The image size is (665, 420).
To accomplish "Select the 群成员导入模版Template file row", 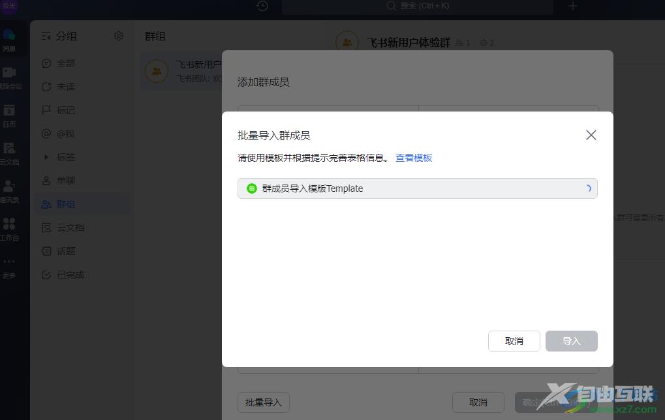I will click(x=417, y=188).
